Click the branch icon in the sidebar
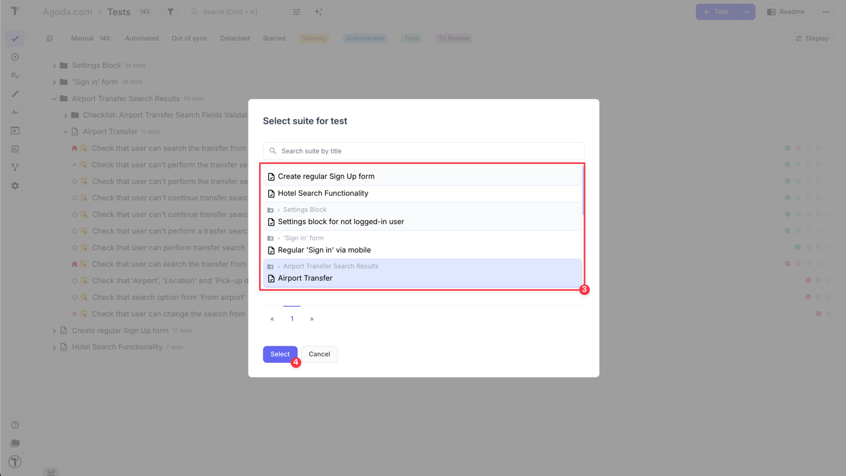The image size is (846, 476). click(x=15, y=167)
